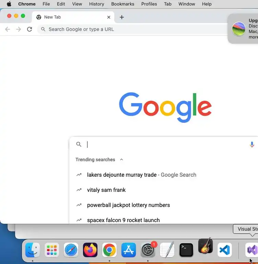
Task: Open Visual Studio Code from the Dock
Action: [225, 250]
